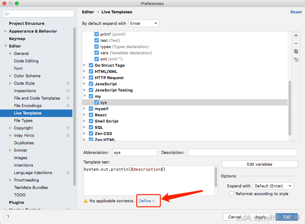The width and height of the screenshot is (305, 224).
Task: Click project-level icon beside Copyright
Action: tap(68, 128)
